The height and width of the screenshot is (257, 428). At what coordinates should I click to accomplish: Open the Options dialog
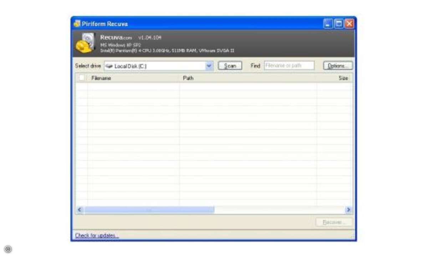click(x=338, y=66)
